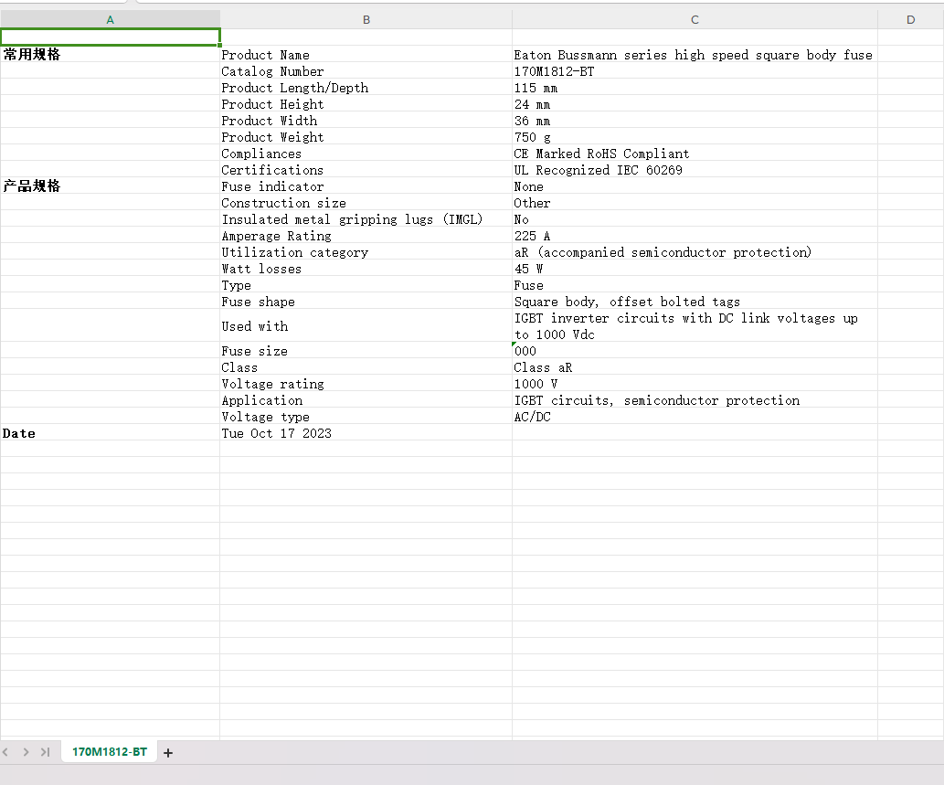Go to previous sheet arrow
The height and width of the screenshot is (785, 944).
tap(5, 752)
